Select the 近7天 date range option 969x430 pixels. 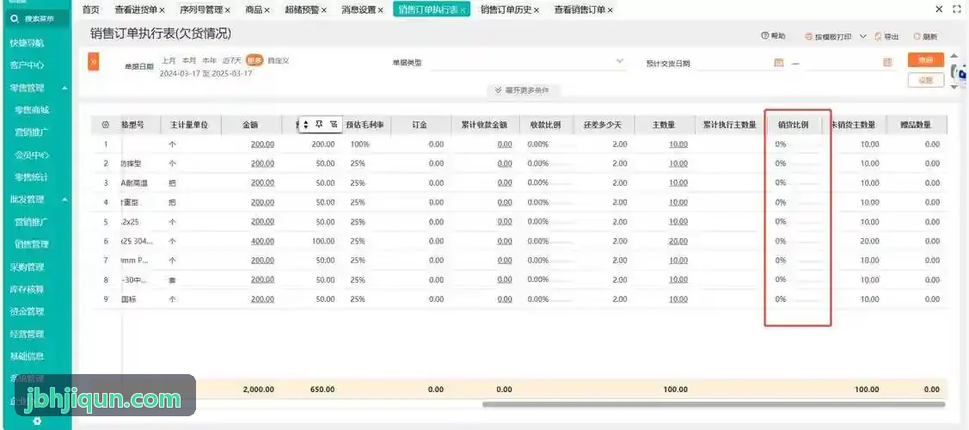pyautogui.click(x=232, y=60)
